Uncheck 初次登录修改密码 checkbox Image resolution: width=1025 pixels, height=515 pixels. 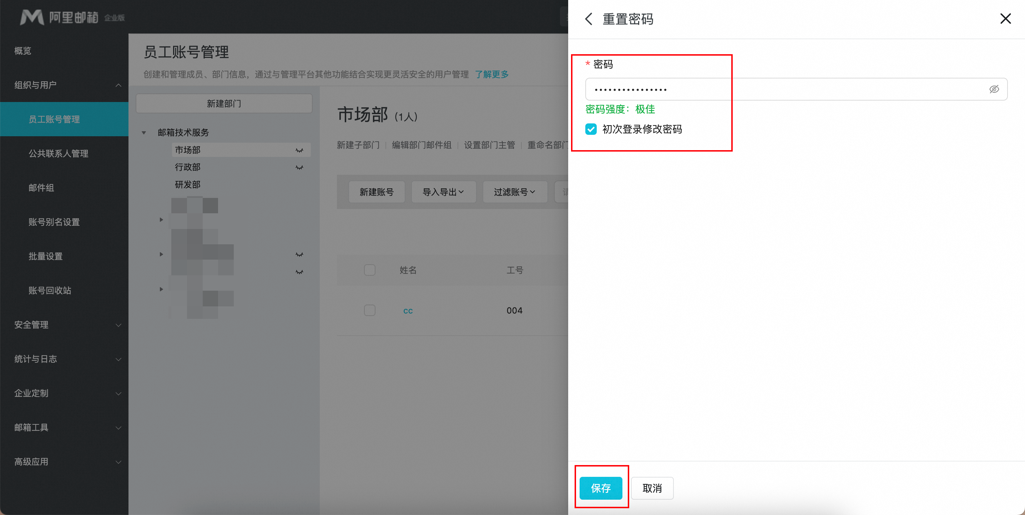(x=591, y=129)
